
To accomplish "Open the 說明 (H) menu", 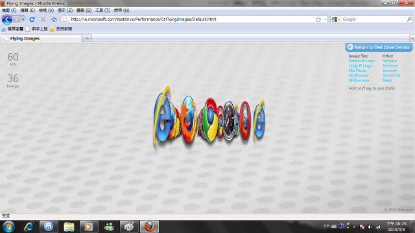I will click(121, 10).
